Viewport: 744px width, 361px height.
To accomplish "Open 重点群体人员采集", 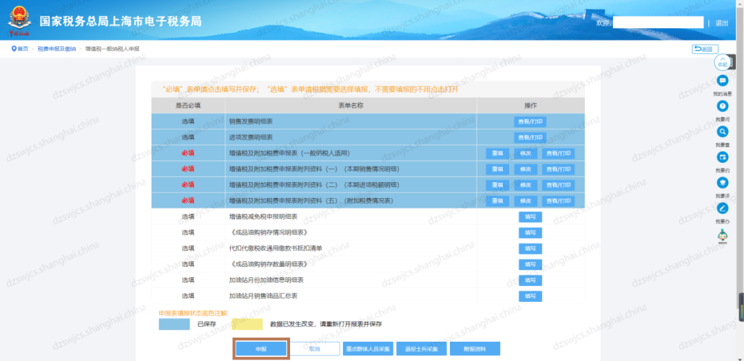I will pyautogui.click(x=368, y=349).
